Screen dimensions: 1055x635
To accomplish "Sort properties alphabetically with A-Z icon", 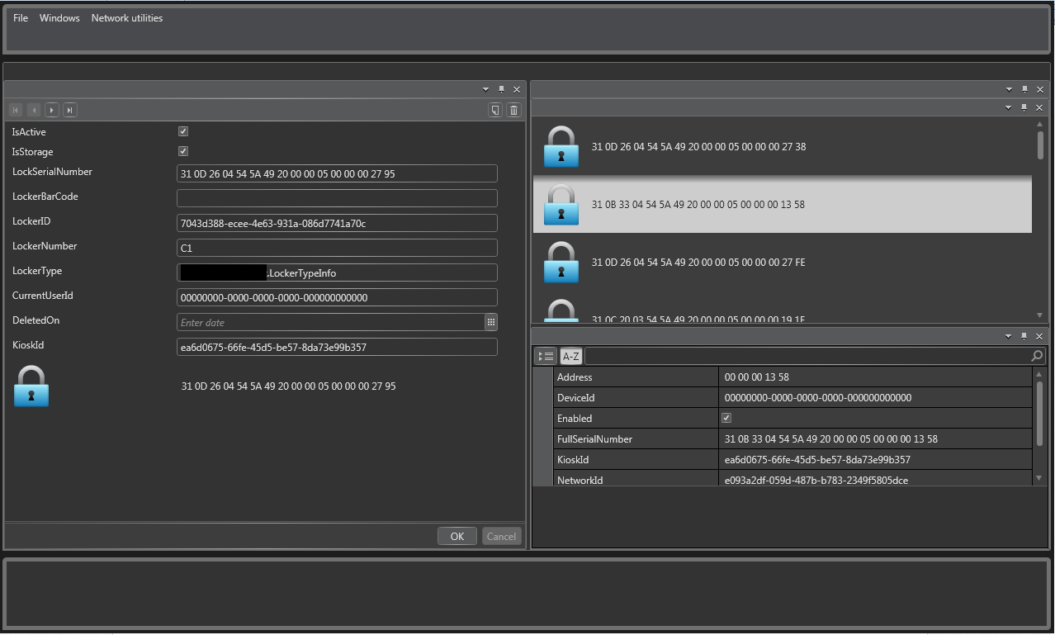I will 570,356.
